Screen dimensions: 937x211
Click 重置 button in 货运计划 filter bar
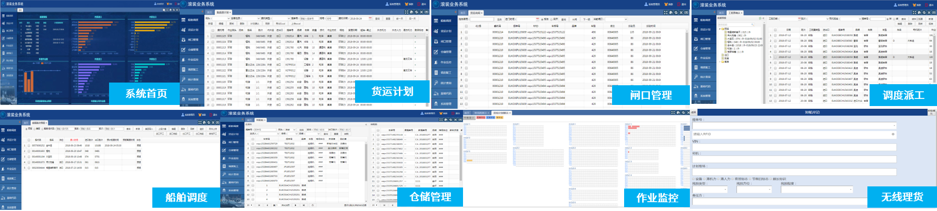(x=388, y=19)
